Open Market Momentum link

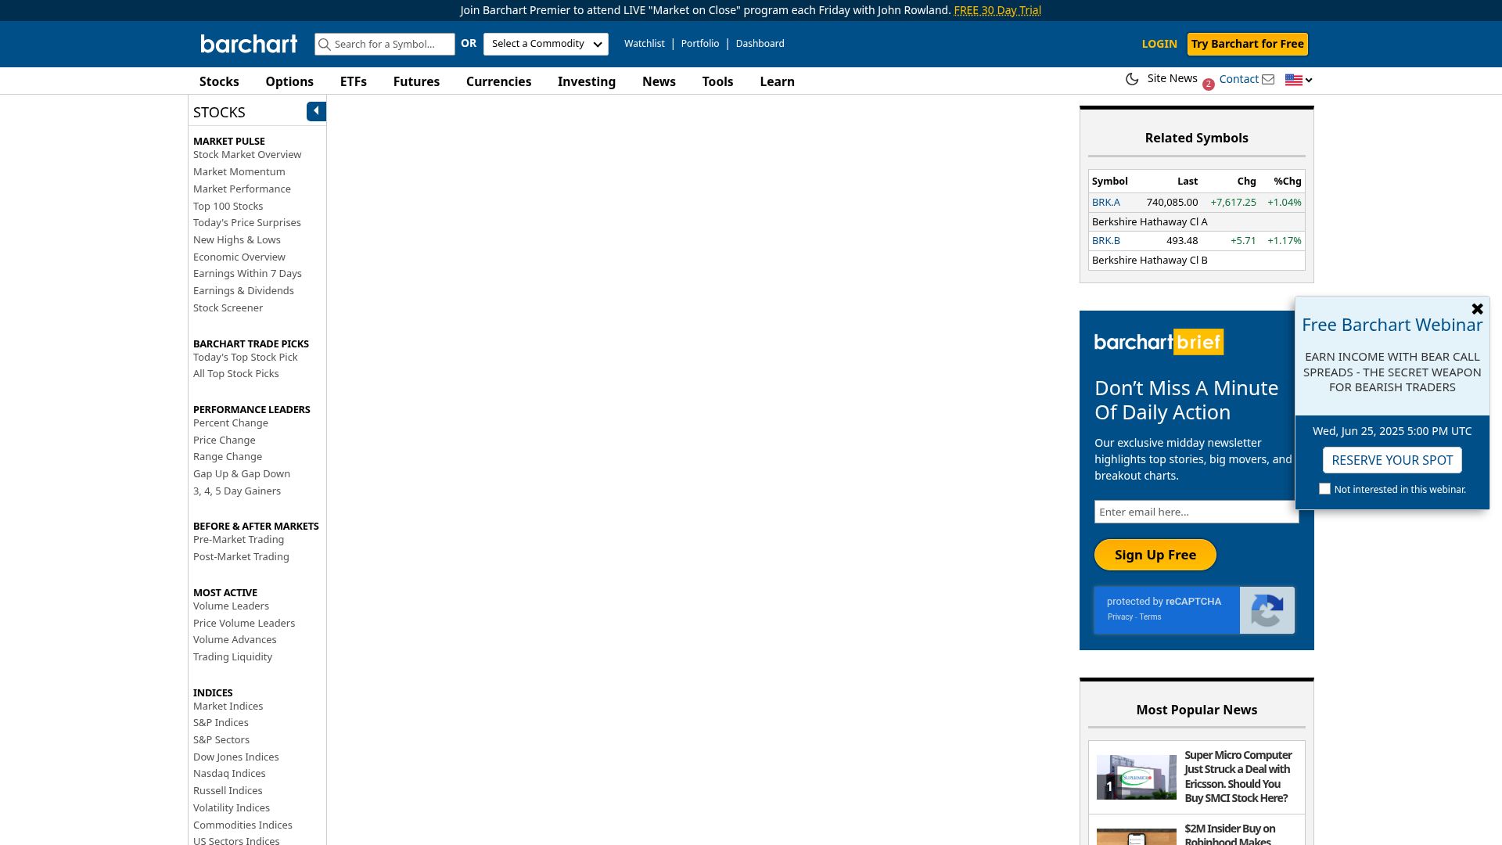239,171
